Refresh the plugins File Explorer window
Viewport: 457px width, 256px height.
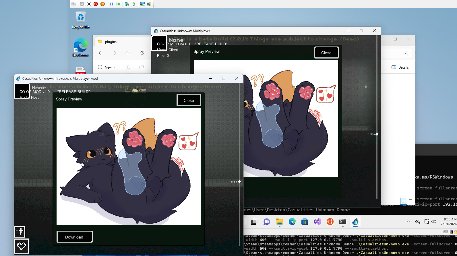(142, 53)
